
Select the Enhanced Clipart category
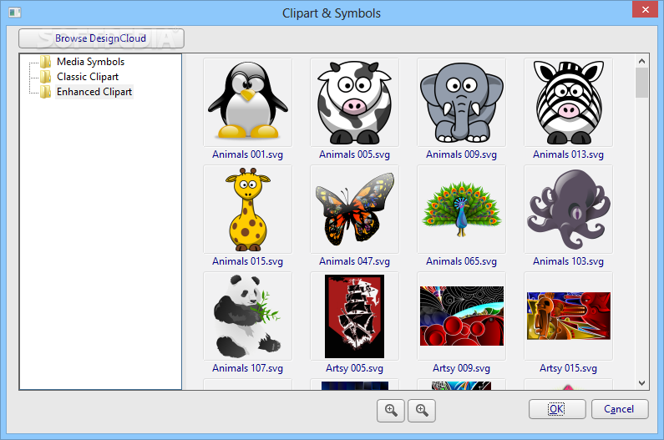pyautogui.click(x=94, y=92)
